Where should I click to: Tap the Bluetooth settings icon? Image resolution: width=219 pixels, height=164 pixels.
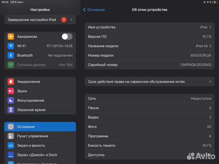(x=11, y=55)
